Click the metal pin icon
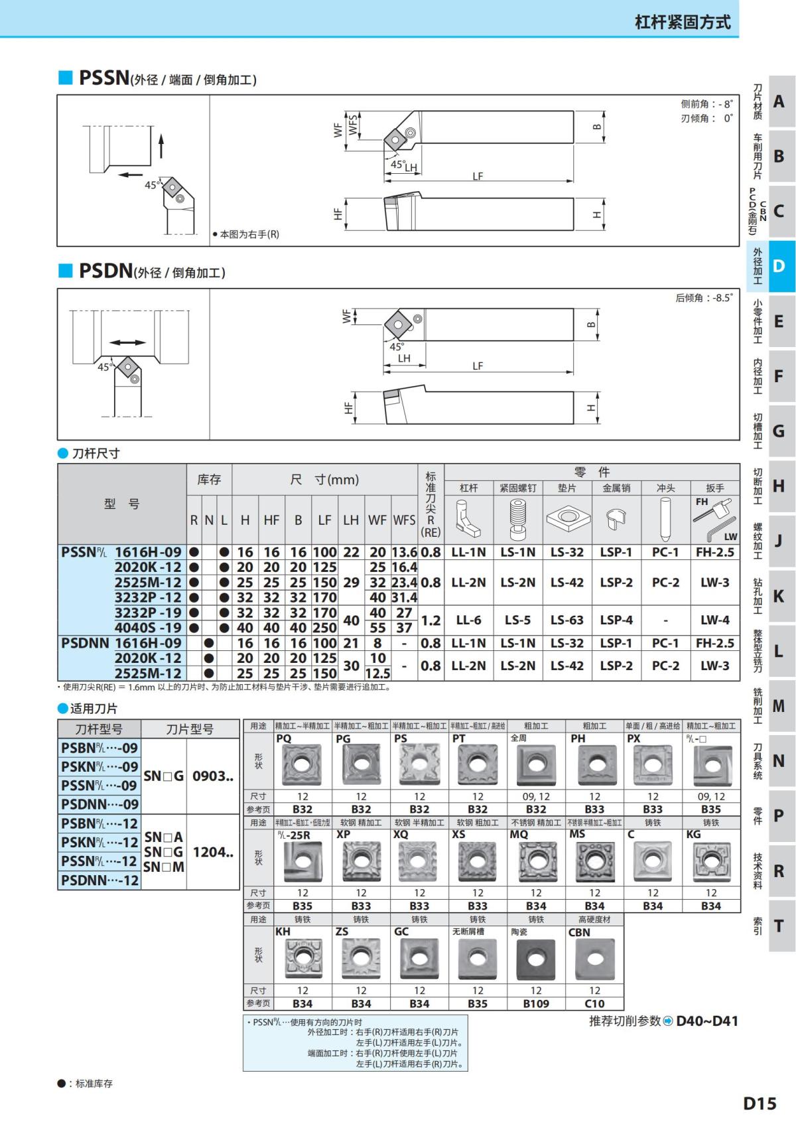This screenshot has height=1126, width=796. [616, 520]
